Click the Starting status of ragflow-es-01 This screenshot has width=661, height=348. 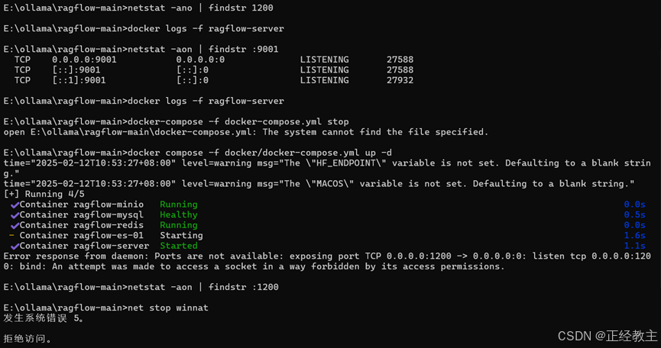181,235
